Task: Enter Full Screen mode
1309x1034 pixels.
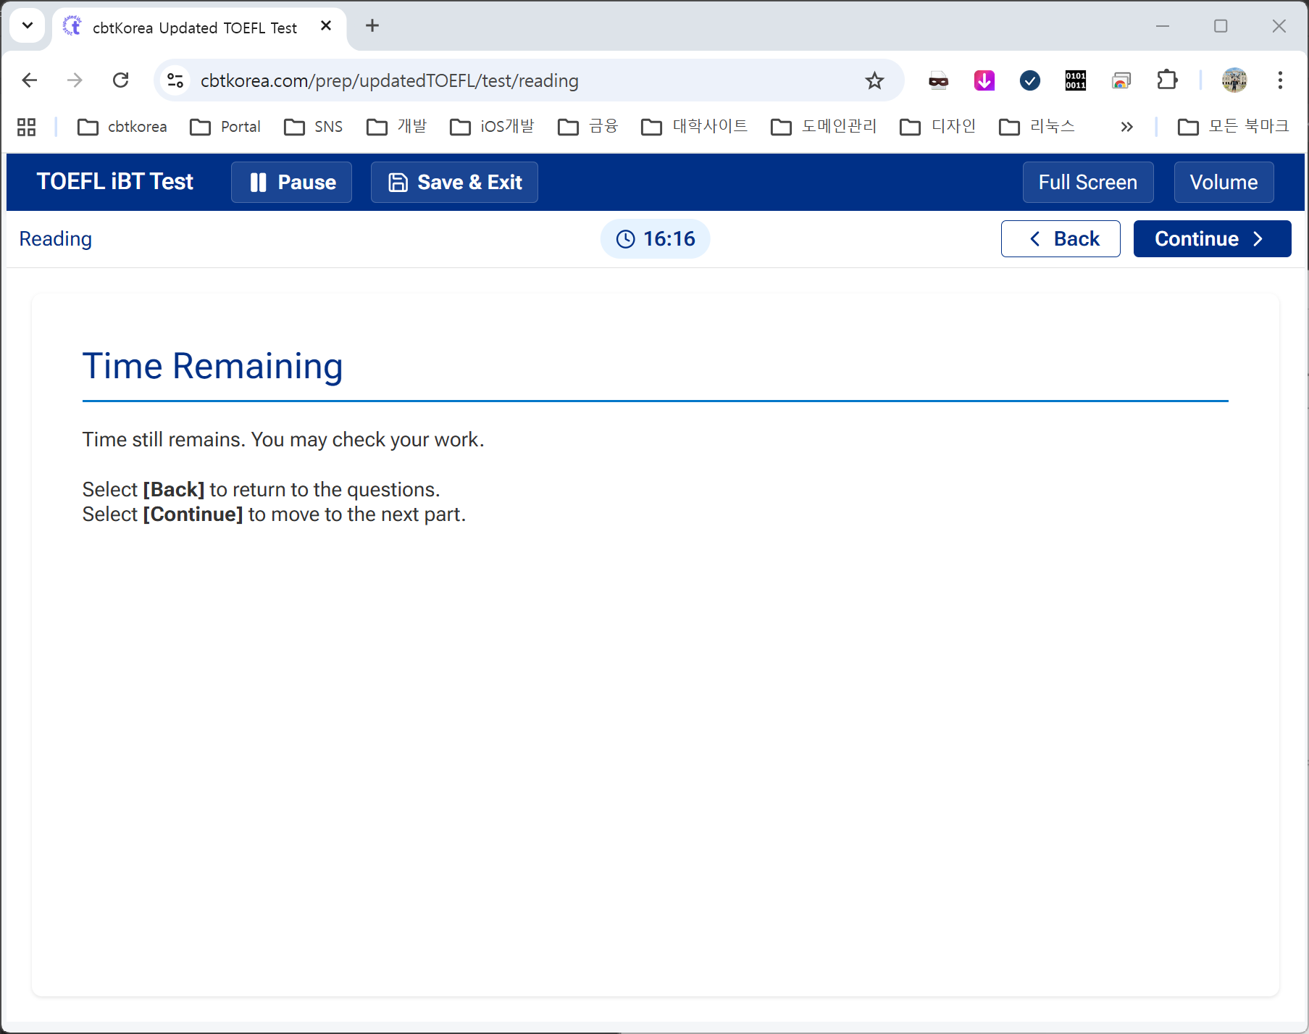Action: coord(1087,182)
